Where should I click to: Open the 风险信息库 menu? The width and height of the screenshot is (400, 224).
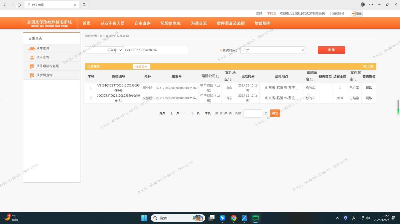click(x=171, y=23)
